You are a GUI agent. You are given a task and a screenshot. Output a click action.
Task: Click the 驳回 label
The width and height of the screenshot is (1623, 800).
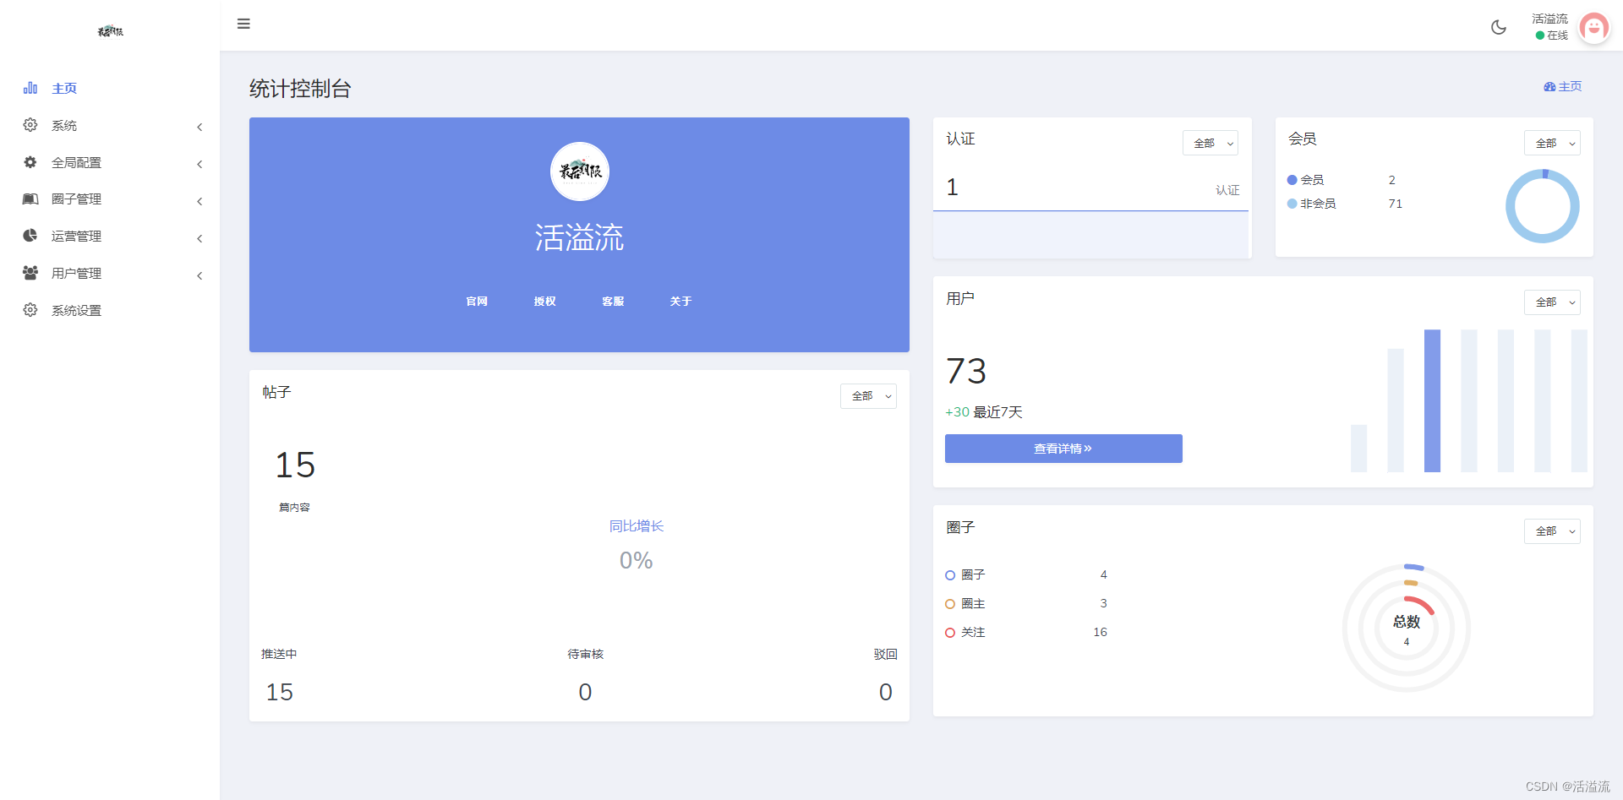pyautogui.click(x=885, y=655)
